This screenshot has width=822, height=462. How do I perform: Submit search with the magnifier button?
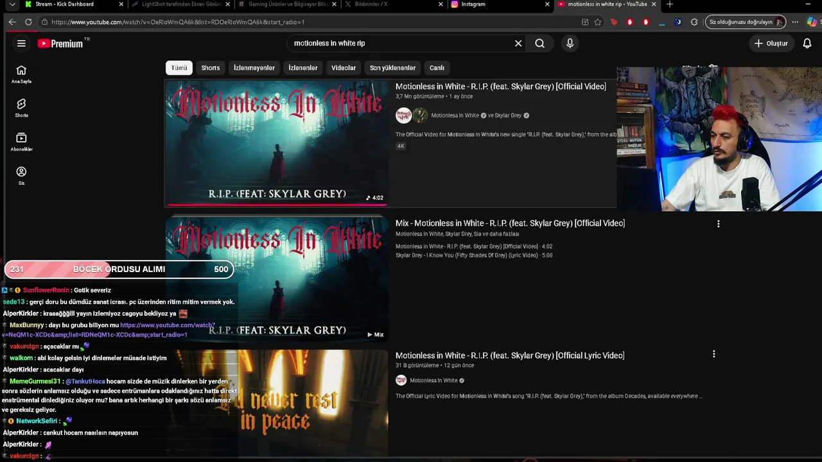539,44
